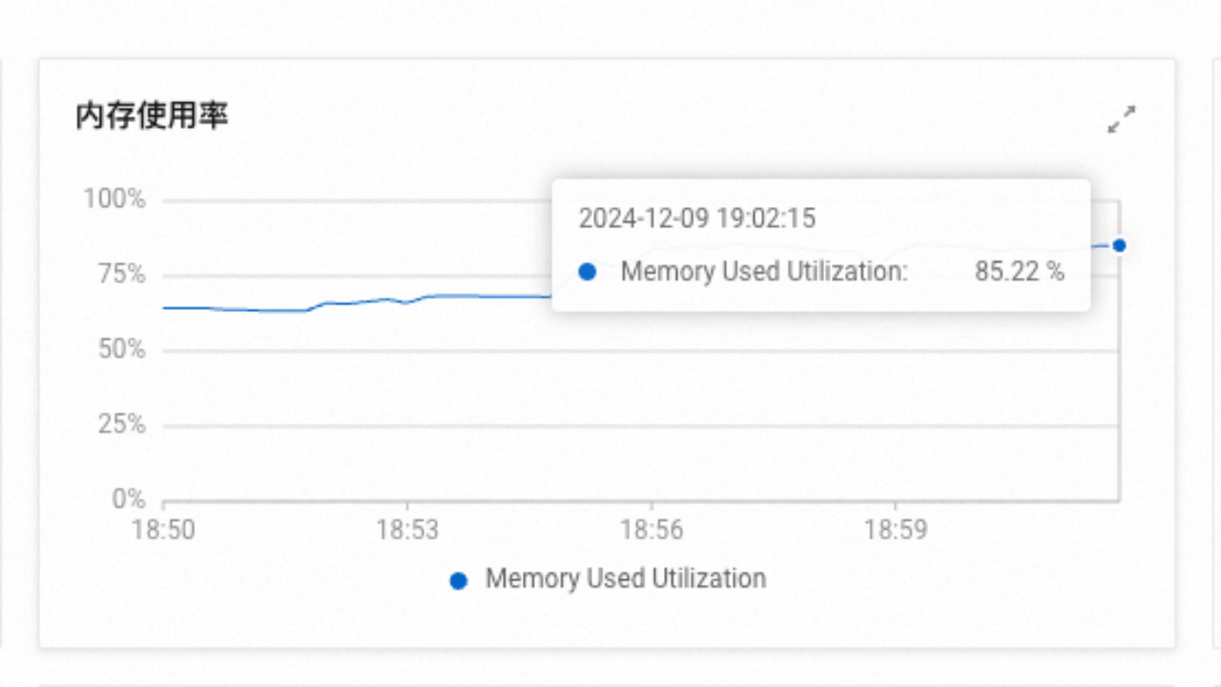Click the 75% y-axis label
This screenshot has height=687, width=1221.
pos(121,275)
